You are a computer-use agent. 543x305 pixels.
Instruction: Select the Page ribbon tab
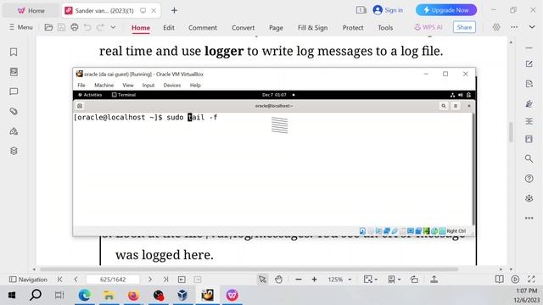276,28
